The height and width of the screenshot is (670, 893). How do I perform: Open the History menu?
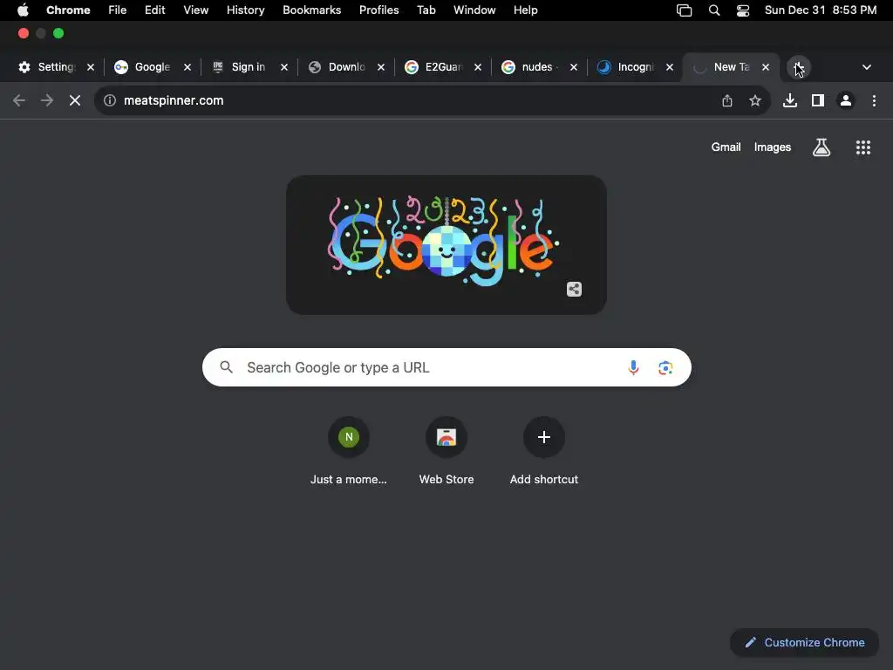[245, 10]
